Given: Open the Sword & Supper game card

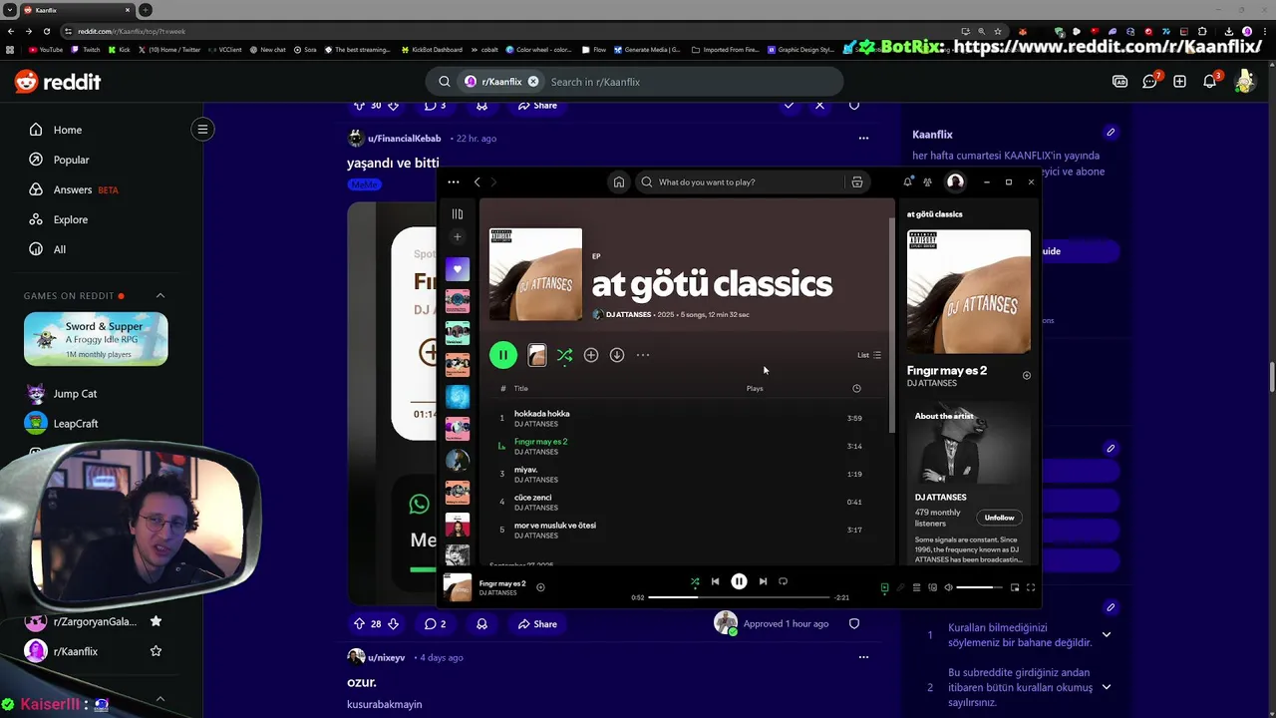Looking at the screenshot, I should coord(96,338).
